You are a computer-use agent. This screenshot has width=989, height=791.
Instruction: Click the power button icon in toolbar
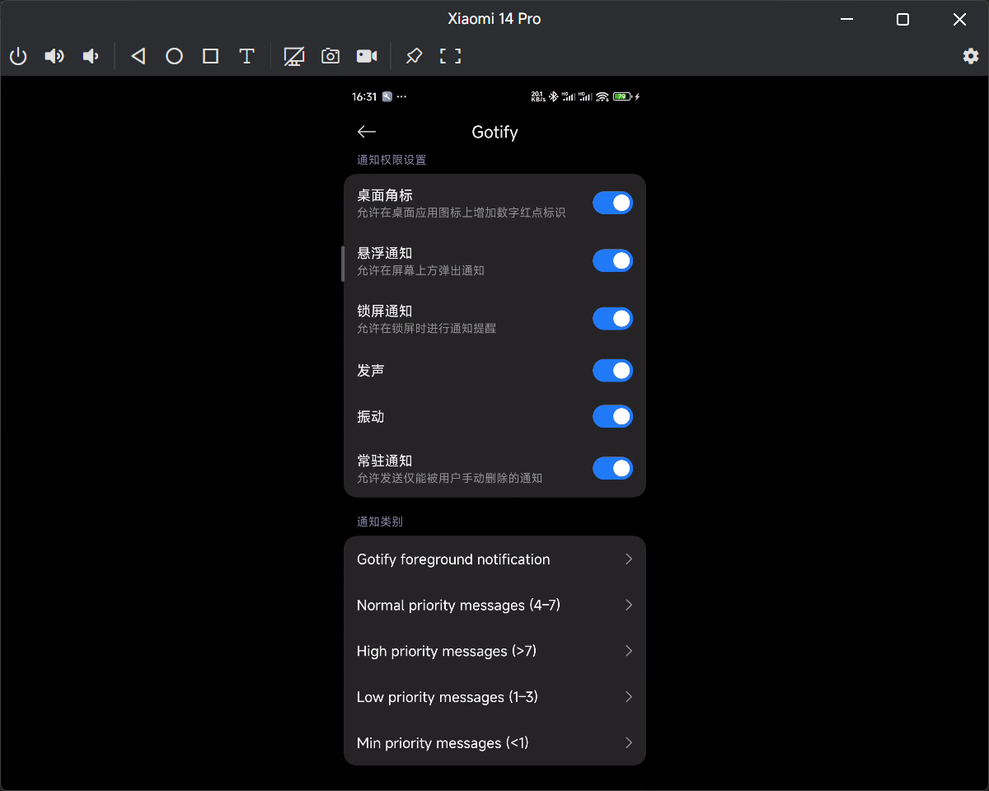pyautogui.click(x=18, y=56)
